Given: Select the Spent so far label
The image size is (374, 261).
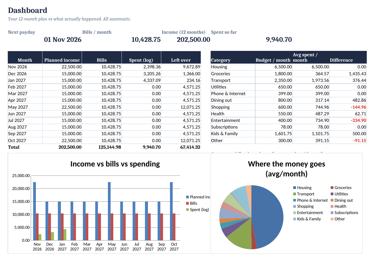Looking at the screenshot, I should pyautogui.click(x=224, y=32).
